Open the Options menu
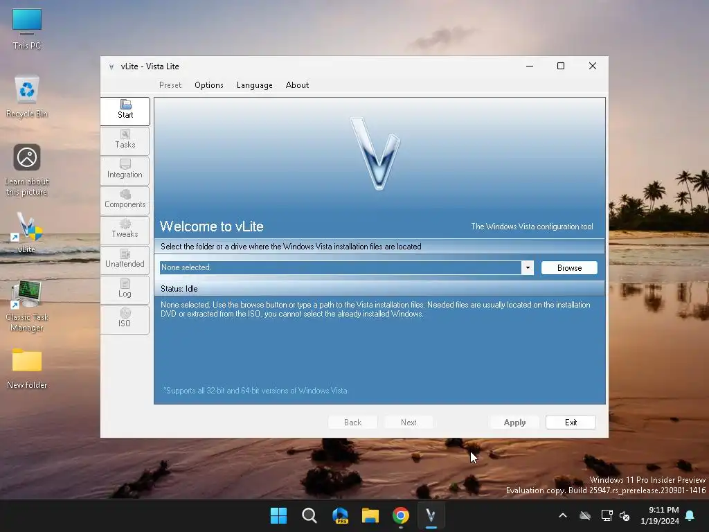 point(209,85)
